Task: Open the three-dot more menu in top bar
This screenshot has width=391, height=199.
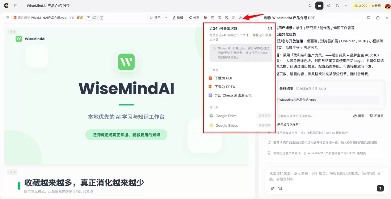Action: [x=347, y=5]
